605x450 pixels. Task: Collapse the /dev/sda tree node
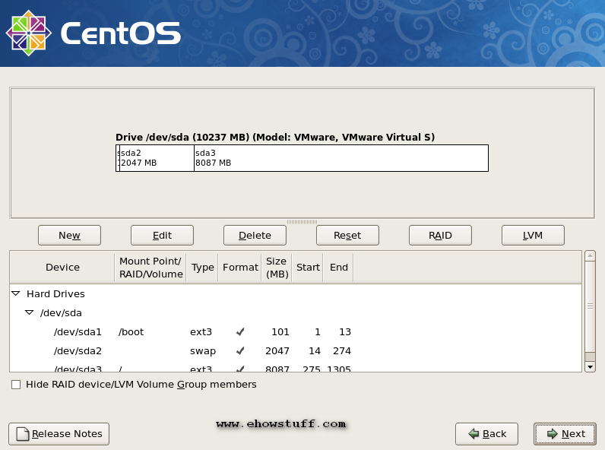coord(30,312)
